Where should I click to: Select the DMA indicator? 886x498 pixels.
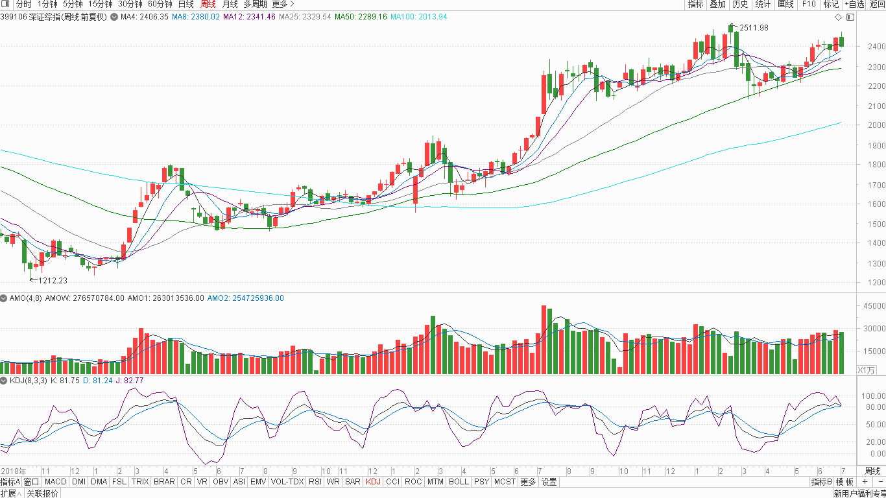(99, 482)
